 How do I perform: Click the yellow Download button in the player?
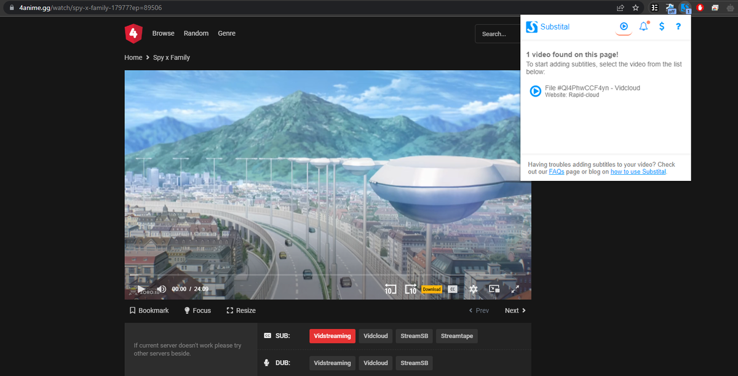432,289
